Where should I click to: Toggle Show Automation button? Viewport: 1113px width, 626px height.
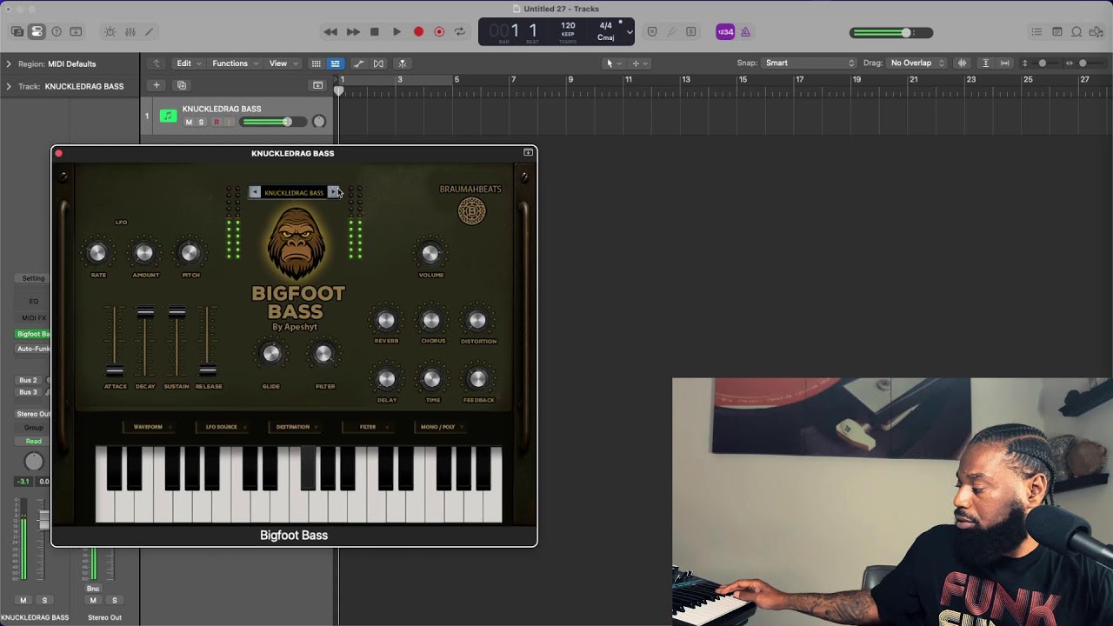click(358, 63)
